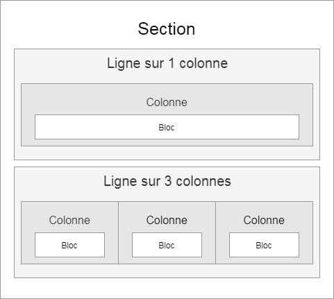Click the "Section" heading text
Viewport: 334px width, 299px height.
coord(167,29)
